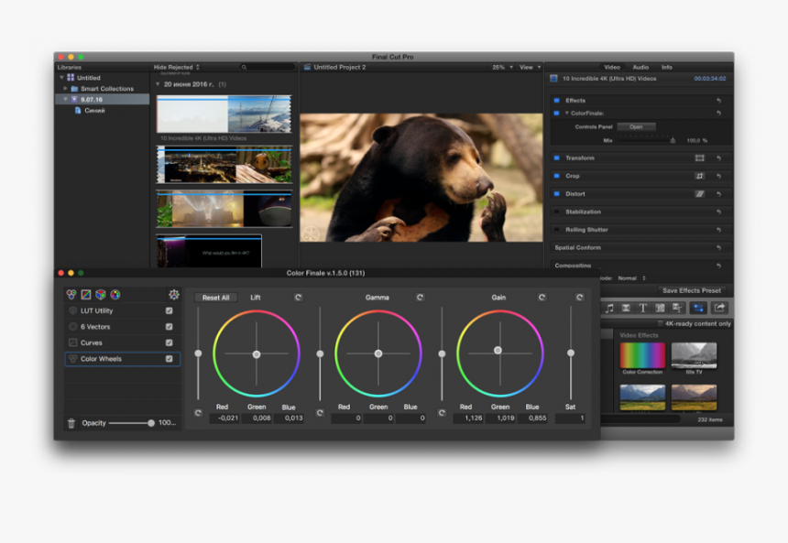The width and height of the screenshot is (788, 543).
Task: Open the Generators browser icon
Action: 660,308
